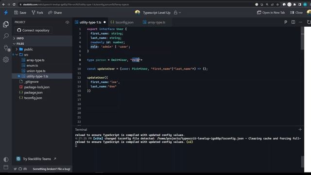The image size is (311, 175).
Task: Open tsconfig.json in file tree
Action: [42, 98]
